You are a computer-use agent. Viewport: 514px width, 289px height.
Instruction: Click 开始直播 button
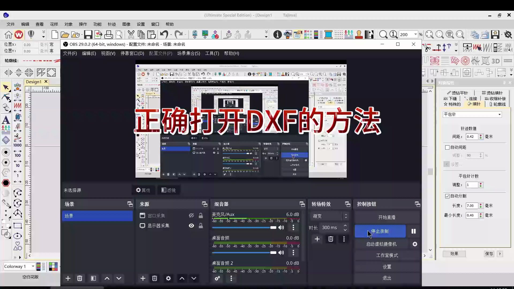pos(387,217)
